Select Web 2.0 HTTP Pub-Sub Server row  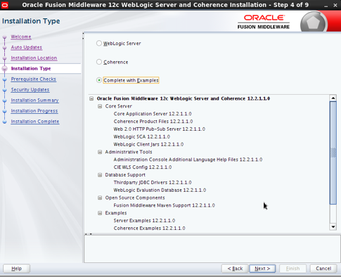click(x=160, y=129)
